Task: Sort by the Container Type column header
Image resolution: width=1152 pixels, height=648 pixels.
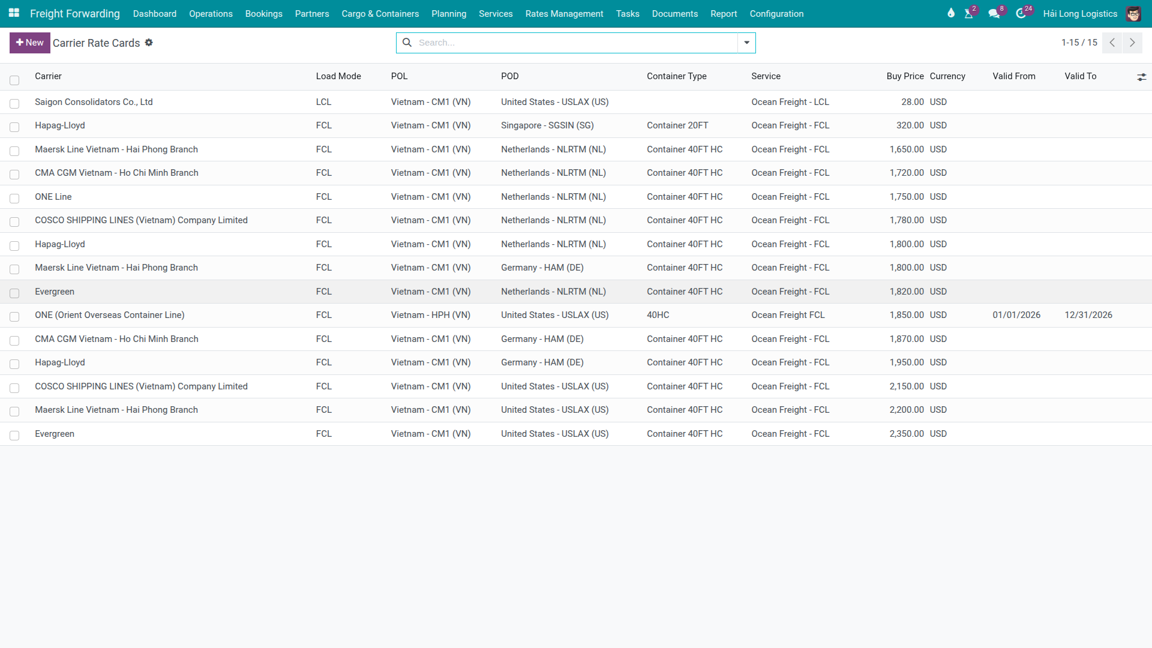Action: click(x=676, y=76)
